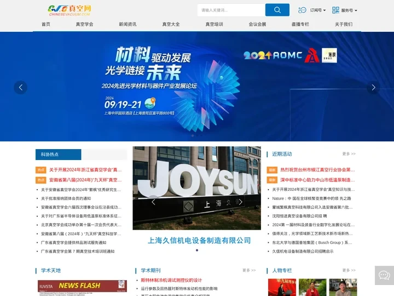394x296 pixels.
Task: Show next JOYSUN carousel image
Action: [x=240, y=202]
